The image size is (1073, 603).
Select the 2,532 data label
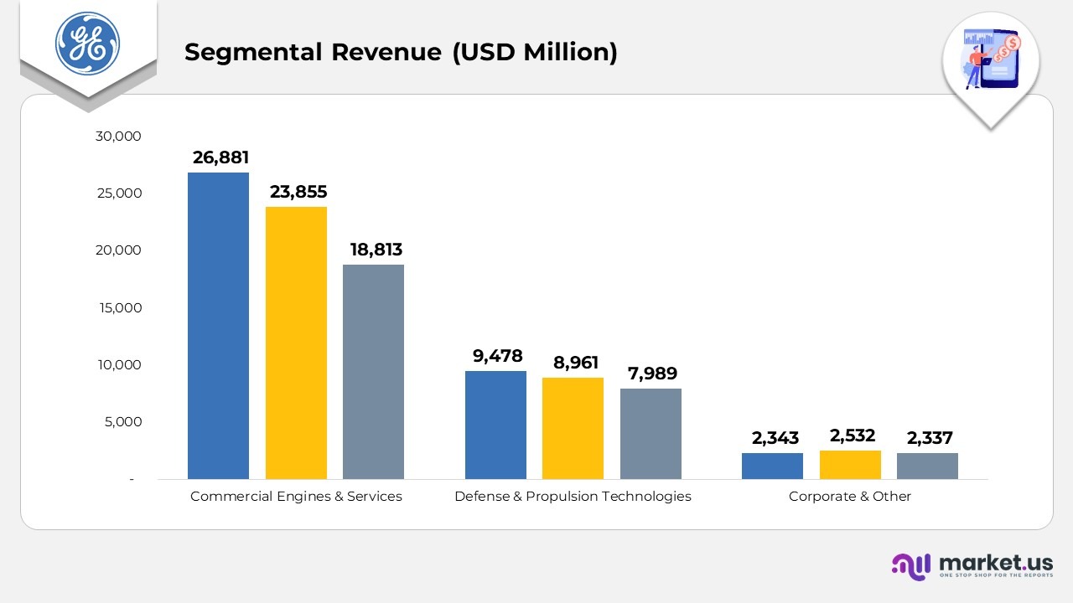(852, 435)
